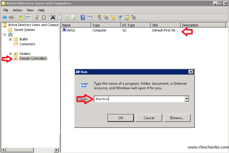Select the Computers tree item
Screen dimensions: 229x153
[x=27, y=44]
